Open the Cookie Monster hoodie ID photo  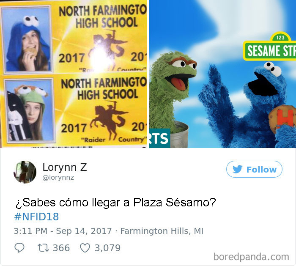(26, 39)
